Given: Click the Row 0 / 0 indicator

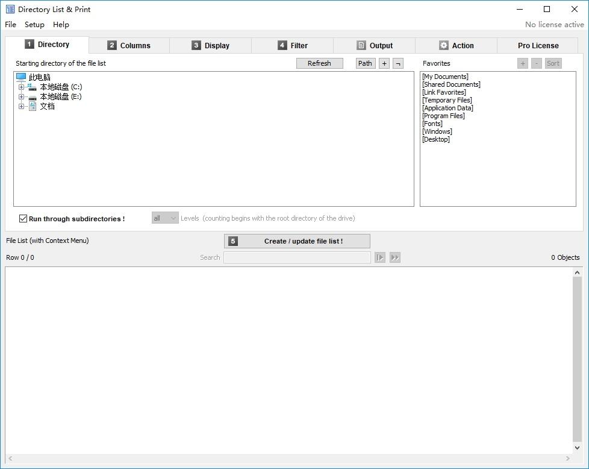Looking at the screenshot, I should click(20, 257).
